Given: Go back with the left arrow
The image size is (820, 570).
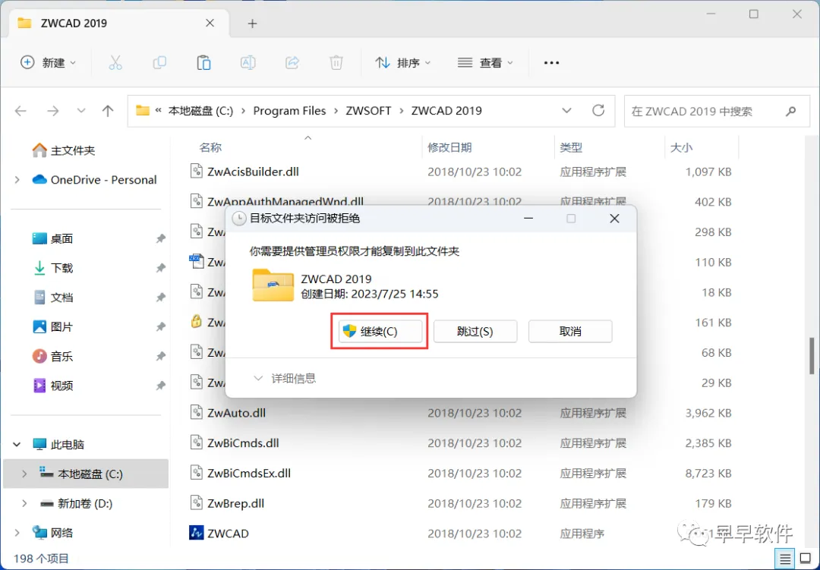Looking at the screenshot, I should point(21,111).
